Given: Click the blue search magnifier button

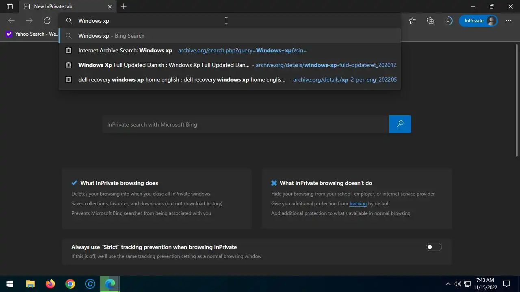Looking at the screenshot, I should point(400,124).
